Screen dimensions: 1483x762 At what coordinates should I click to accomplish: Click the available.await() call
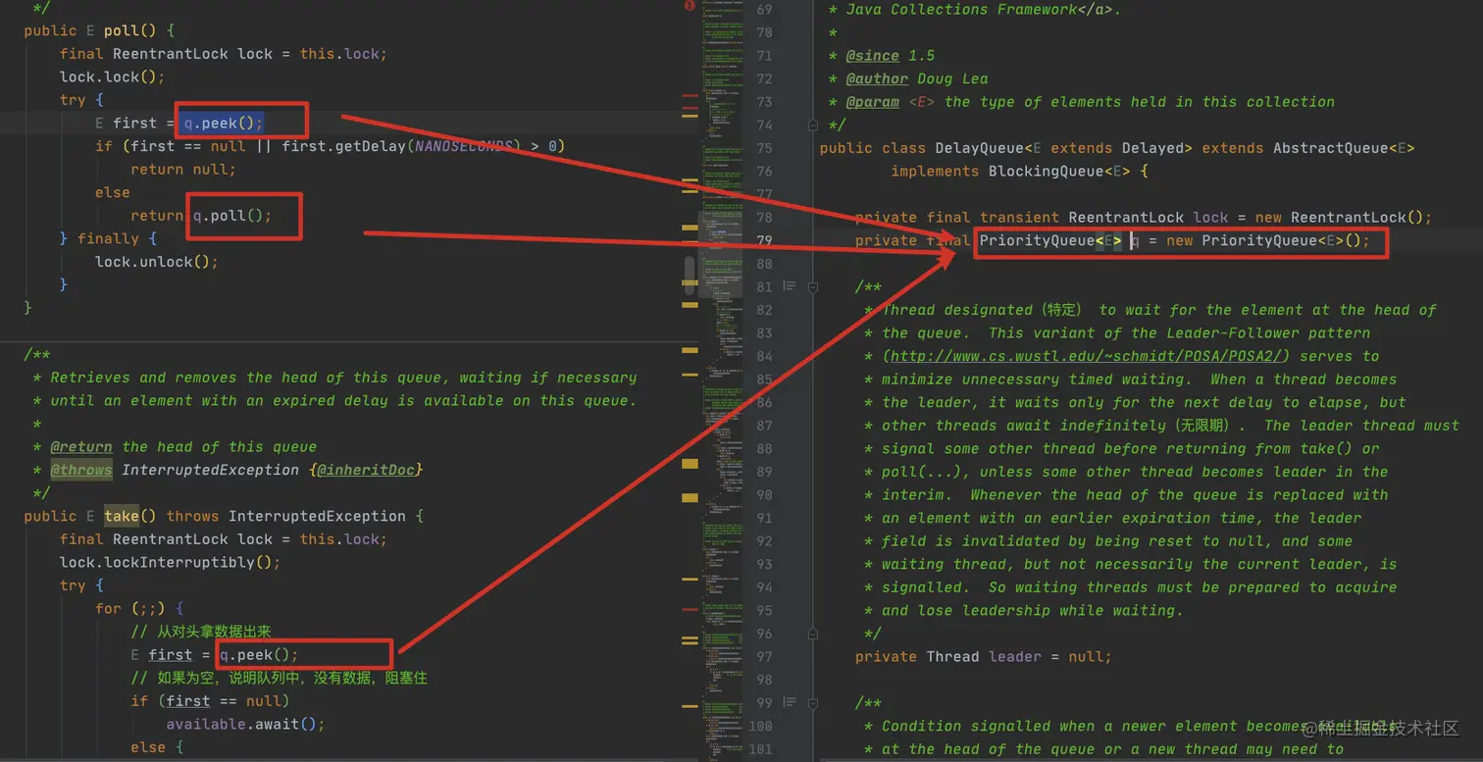(245, 724)
